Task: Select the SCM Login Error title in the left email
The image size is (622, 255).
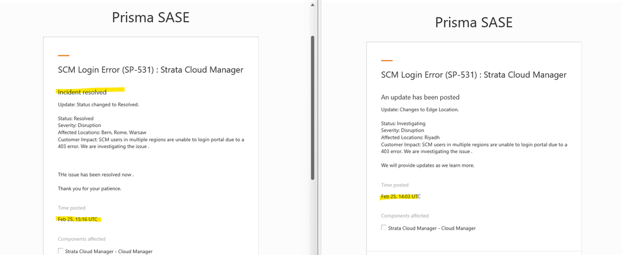Action: coord(150,70)
